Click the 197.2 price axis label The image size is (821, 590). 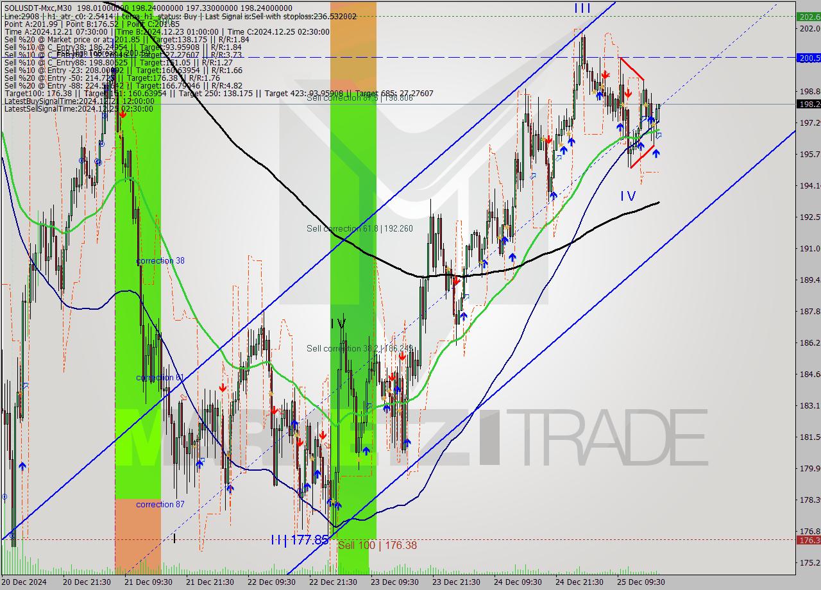(x=809, y=122)
